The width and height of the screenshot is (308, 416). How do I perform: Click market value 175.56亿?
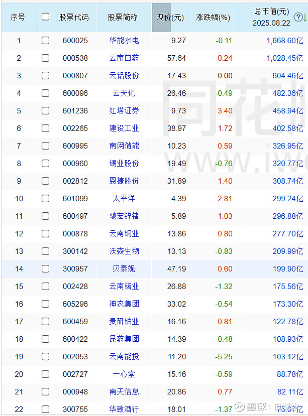tap(288, 286)
